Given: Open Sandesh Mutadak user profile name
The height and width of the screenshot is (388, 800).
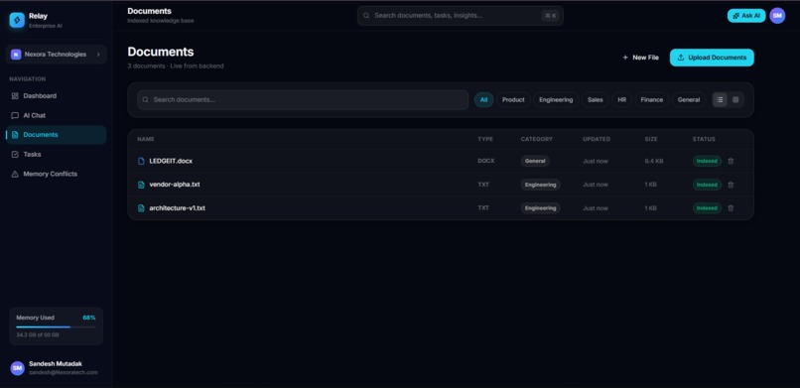Looking at the screenshot, I should [x=56, y=364].
